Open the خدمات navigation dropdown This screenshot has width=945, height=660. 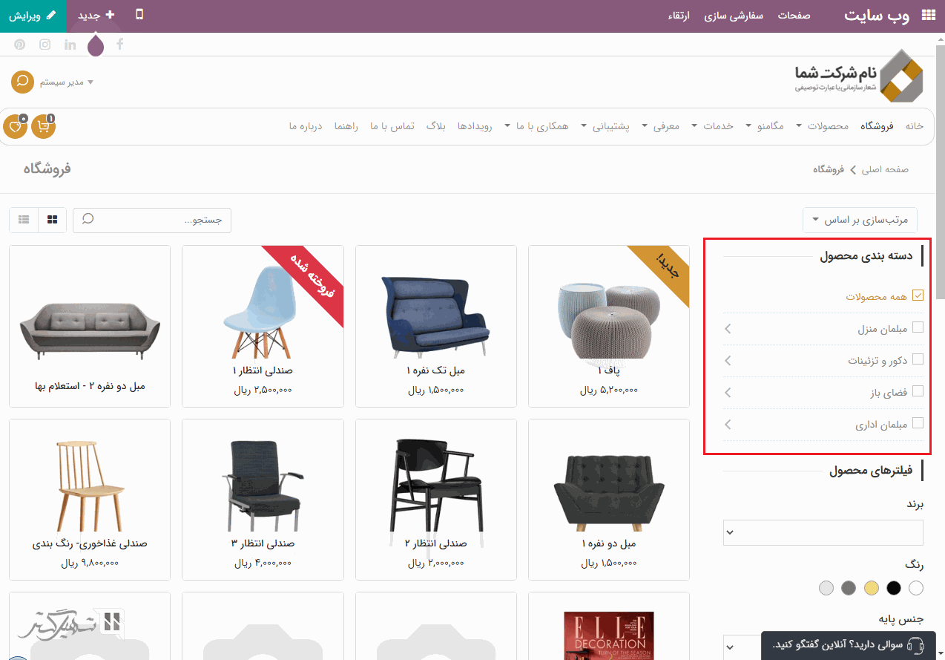pyautogui.click(x=713, y=126)
